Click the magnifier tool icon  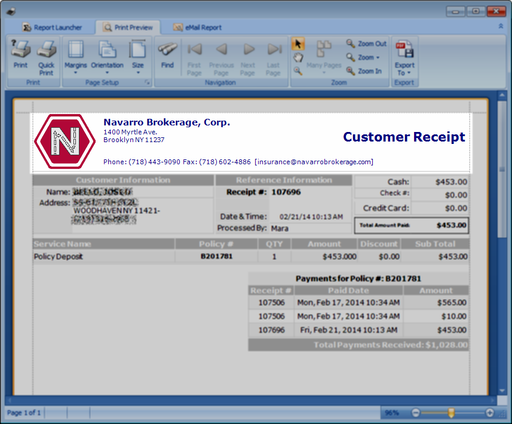[298, 71]
